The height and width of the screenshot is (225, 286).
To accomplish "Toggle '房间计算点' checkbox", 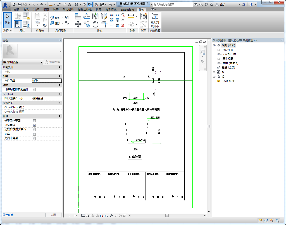I will coord(34,138).
